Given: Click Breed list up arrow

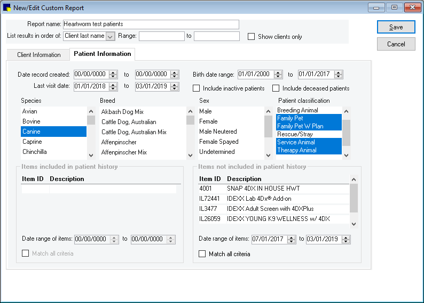Looking at the screenshot, I should 190,111.
